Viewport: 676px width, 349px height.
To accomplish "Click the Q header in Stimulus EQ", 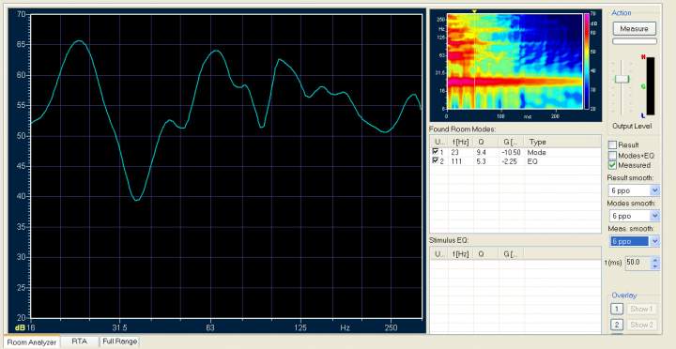I will pyautogui.click(x=486, y=254).
